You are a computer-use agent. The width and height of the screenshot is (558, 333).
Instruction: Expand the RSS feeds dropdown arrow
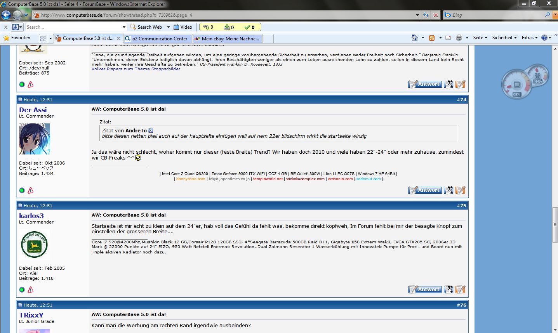pyautogui.click(x=440, y=38)
